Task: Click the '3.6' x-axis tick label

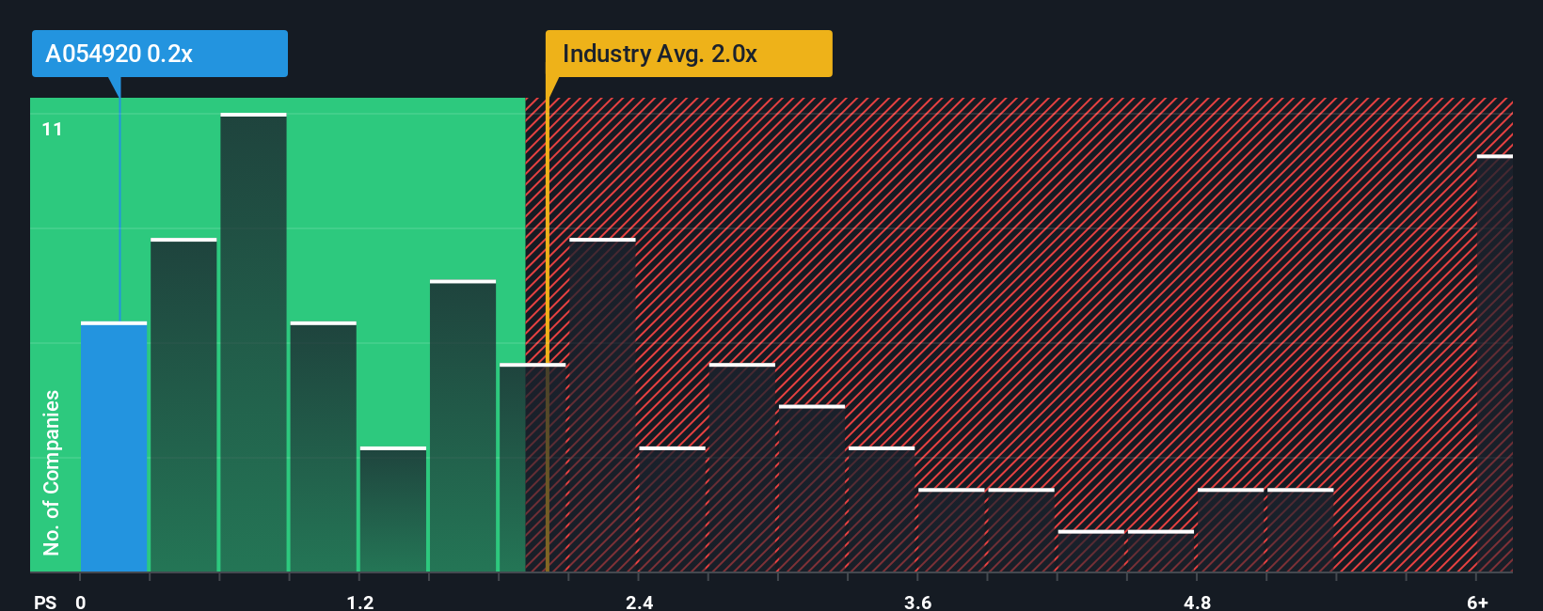Action: 918,602
